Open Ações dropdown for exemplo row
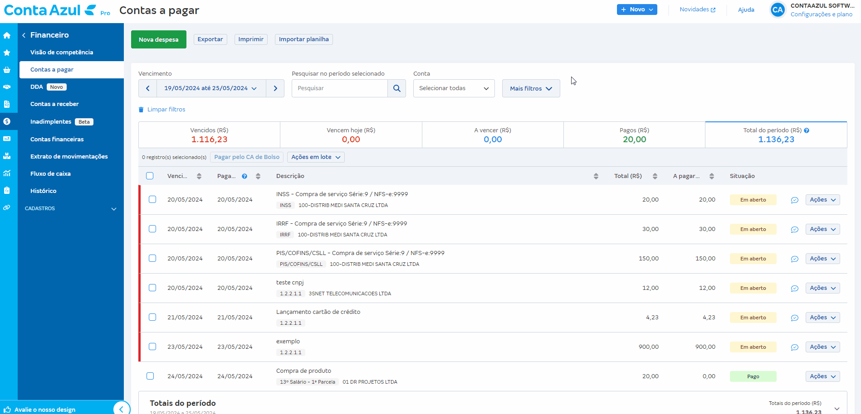Viewport: 861px width, 414px height. [822, 347]
